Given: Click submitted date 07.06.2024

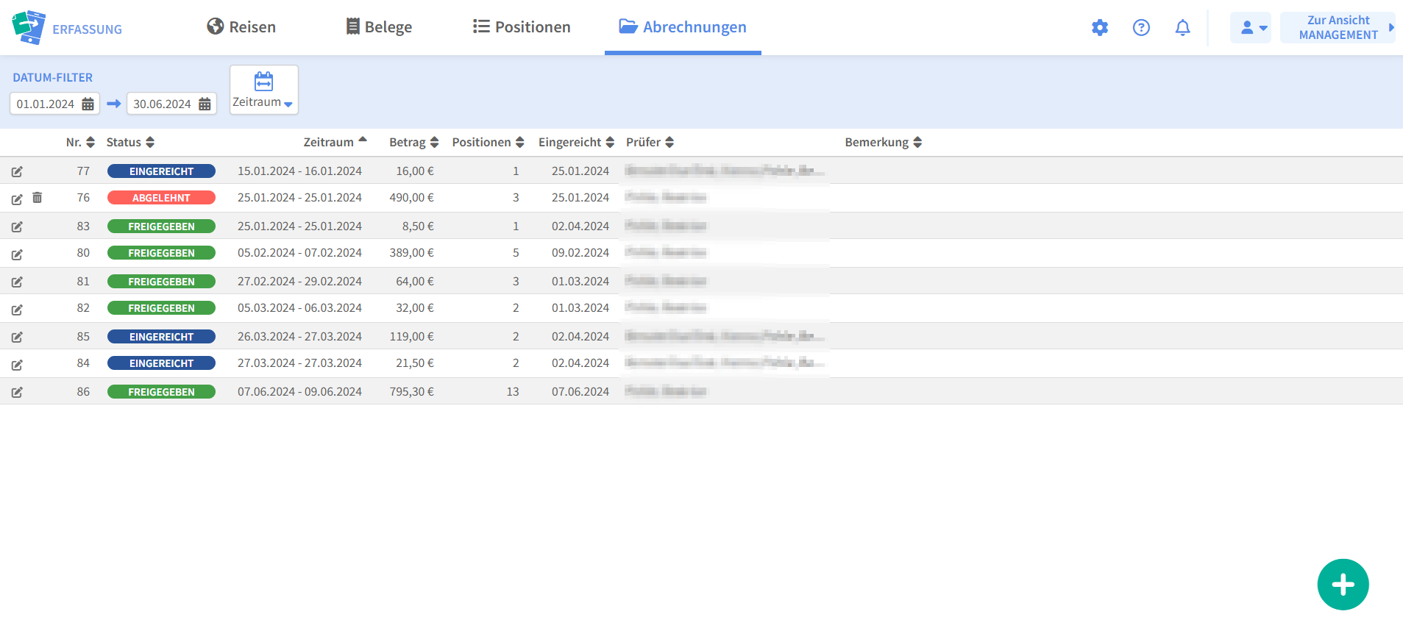Looking at the screenshot, I should pyautogui.click(x=580, y=392).
